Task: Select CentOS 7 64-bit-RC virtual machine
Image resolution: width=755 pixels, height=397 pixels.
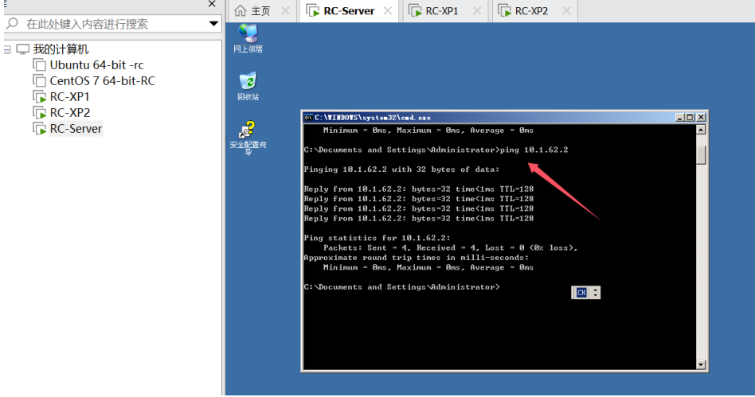Action: point(102,81)
